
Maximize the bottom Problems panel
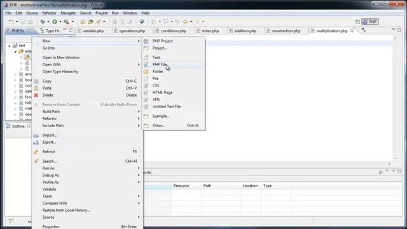[x=399, y=171]
